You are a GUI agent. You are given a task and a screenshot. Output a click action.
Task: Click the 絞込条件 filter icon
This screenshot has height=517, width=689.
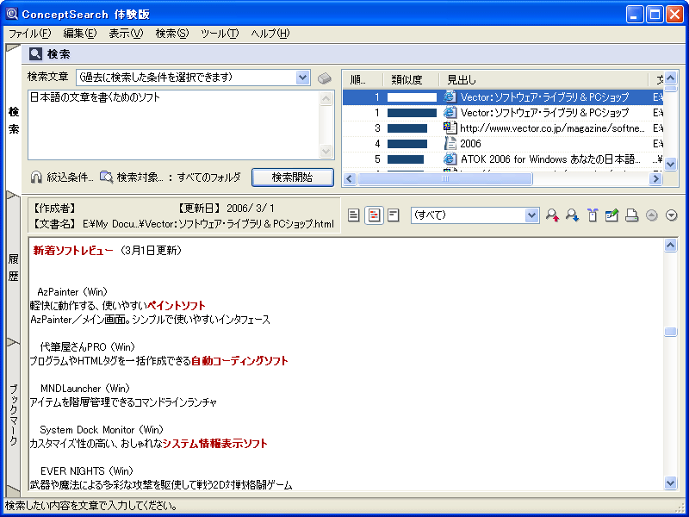click(36, 178)
